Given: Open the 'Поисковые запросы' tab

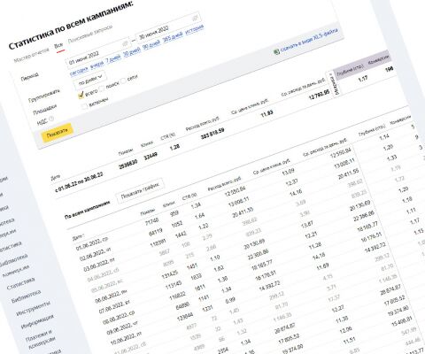Looking at the screenshot, I should (x=90, y=35).
